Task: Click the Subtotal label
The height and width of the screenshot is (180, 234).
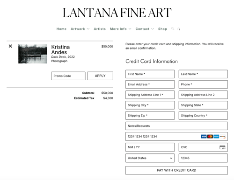Action: click(x=88, y=93)
